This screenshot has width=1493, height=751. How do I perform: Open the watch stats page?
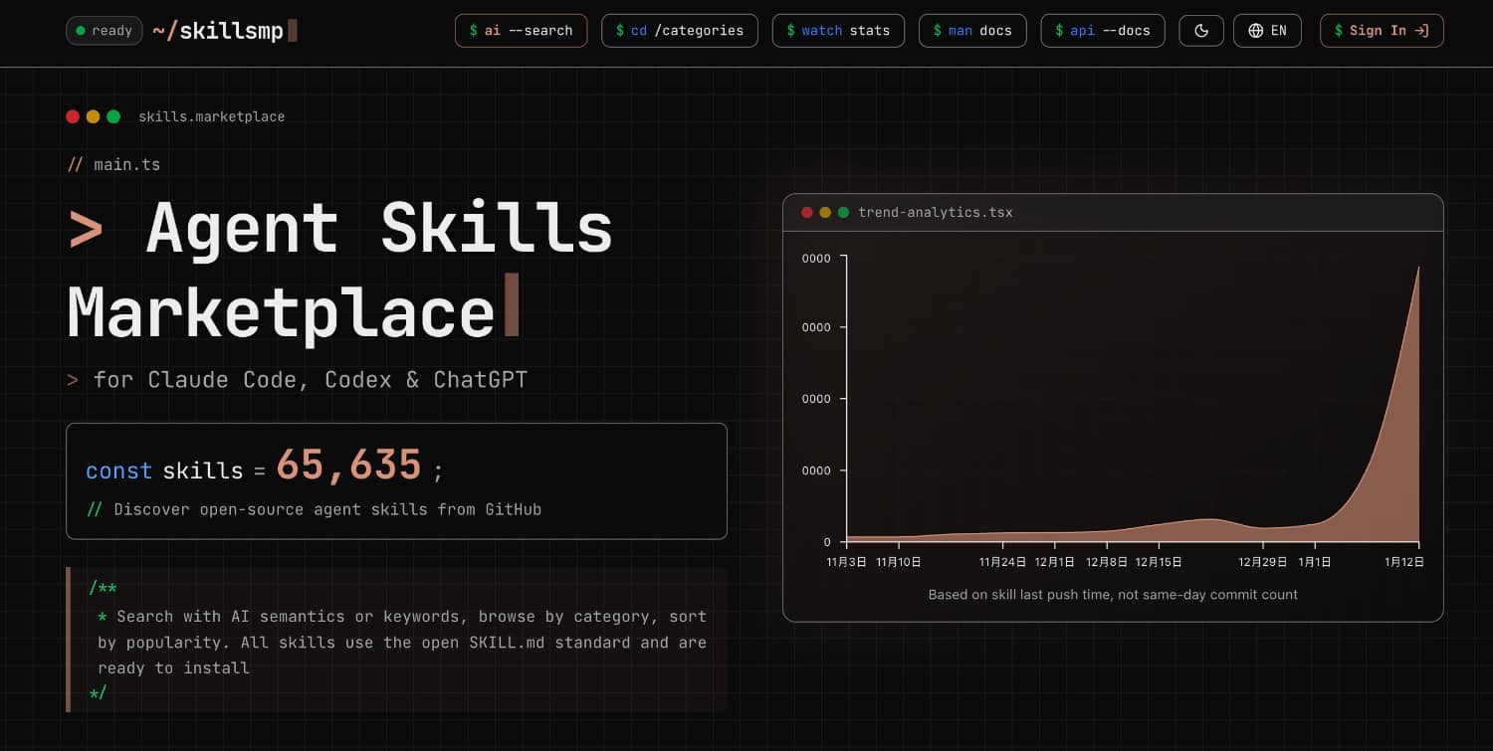[838, 31]
